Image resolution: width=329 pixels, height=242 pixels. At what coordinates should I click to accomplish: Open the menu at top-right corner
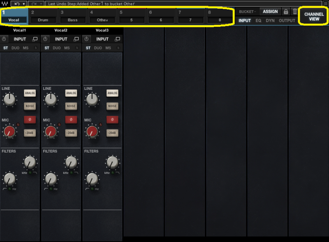[326, 3]
